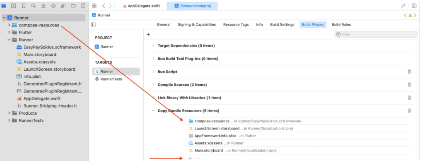Expand the Run Script section
This screenshot has width=421, height=161.
tap(153, 71)
